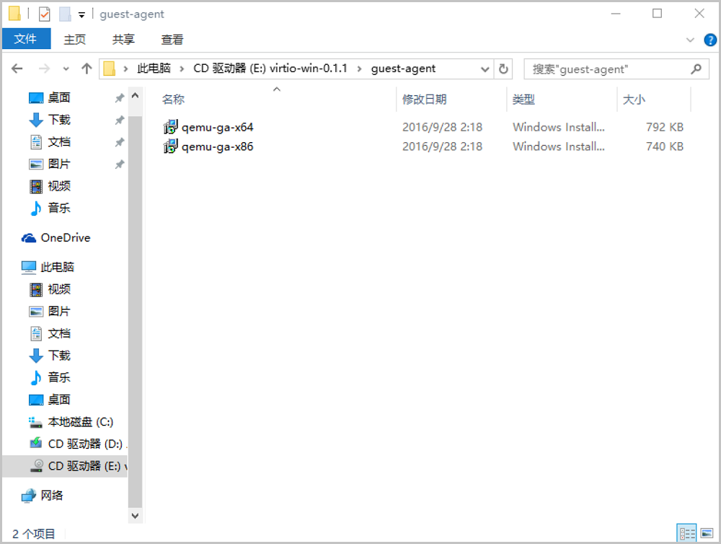Open CD 驱动器 (D:)
Viewport: 721px width, 544px height.
point(76,444)
